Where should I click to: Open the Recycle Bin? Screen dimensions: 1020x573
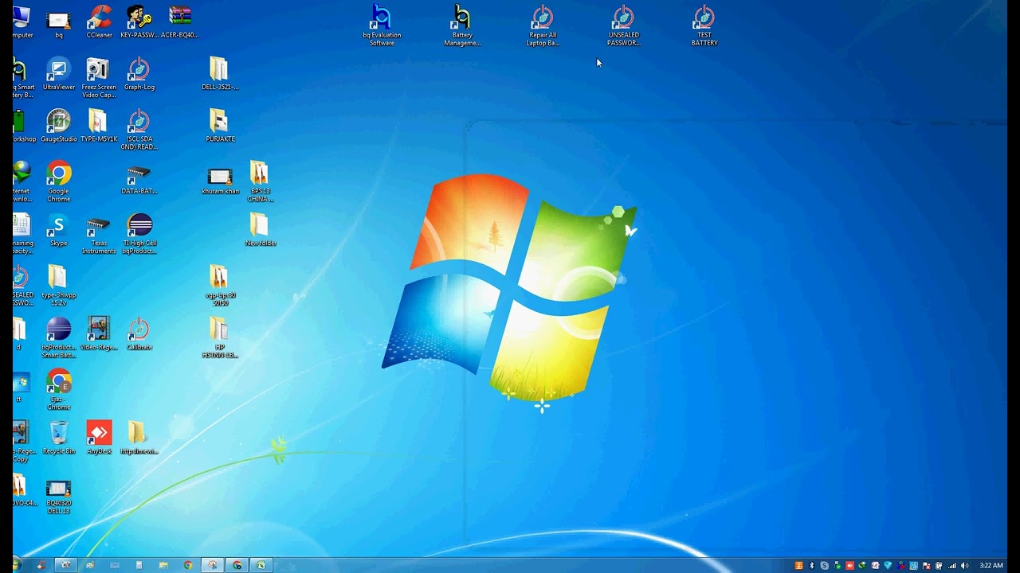click(59, 439)
